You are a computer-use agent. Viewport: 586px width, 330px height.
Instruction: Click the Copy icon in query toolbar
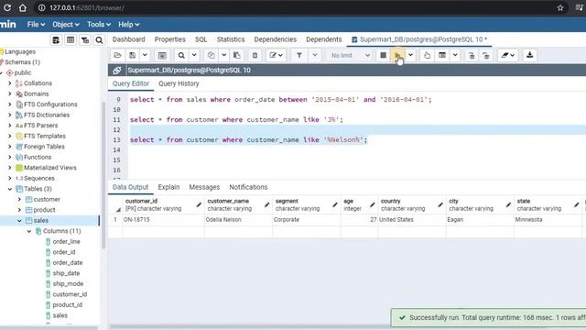(x=211, y=55)
